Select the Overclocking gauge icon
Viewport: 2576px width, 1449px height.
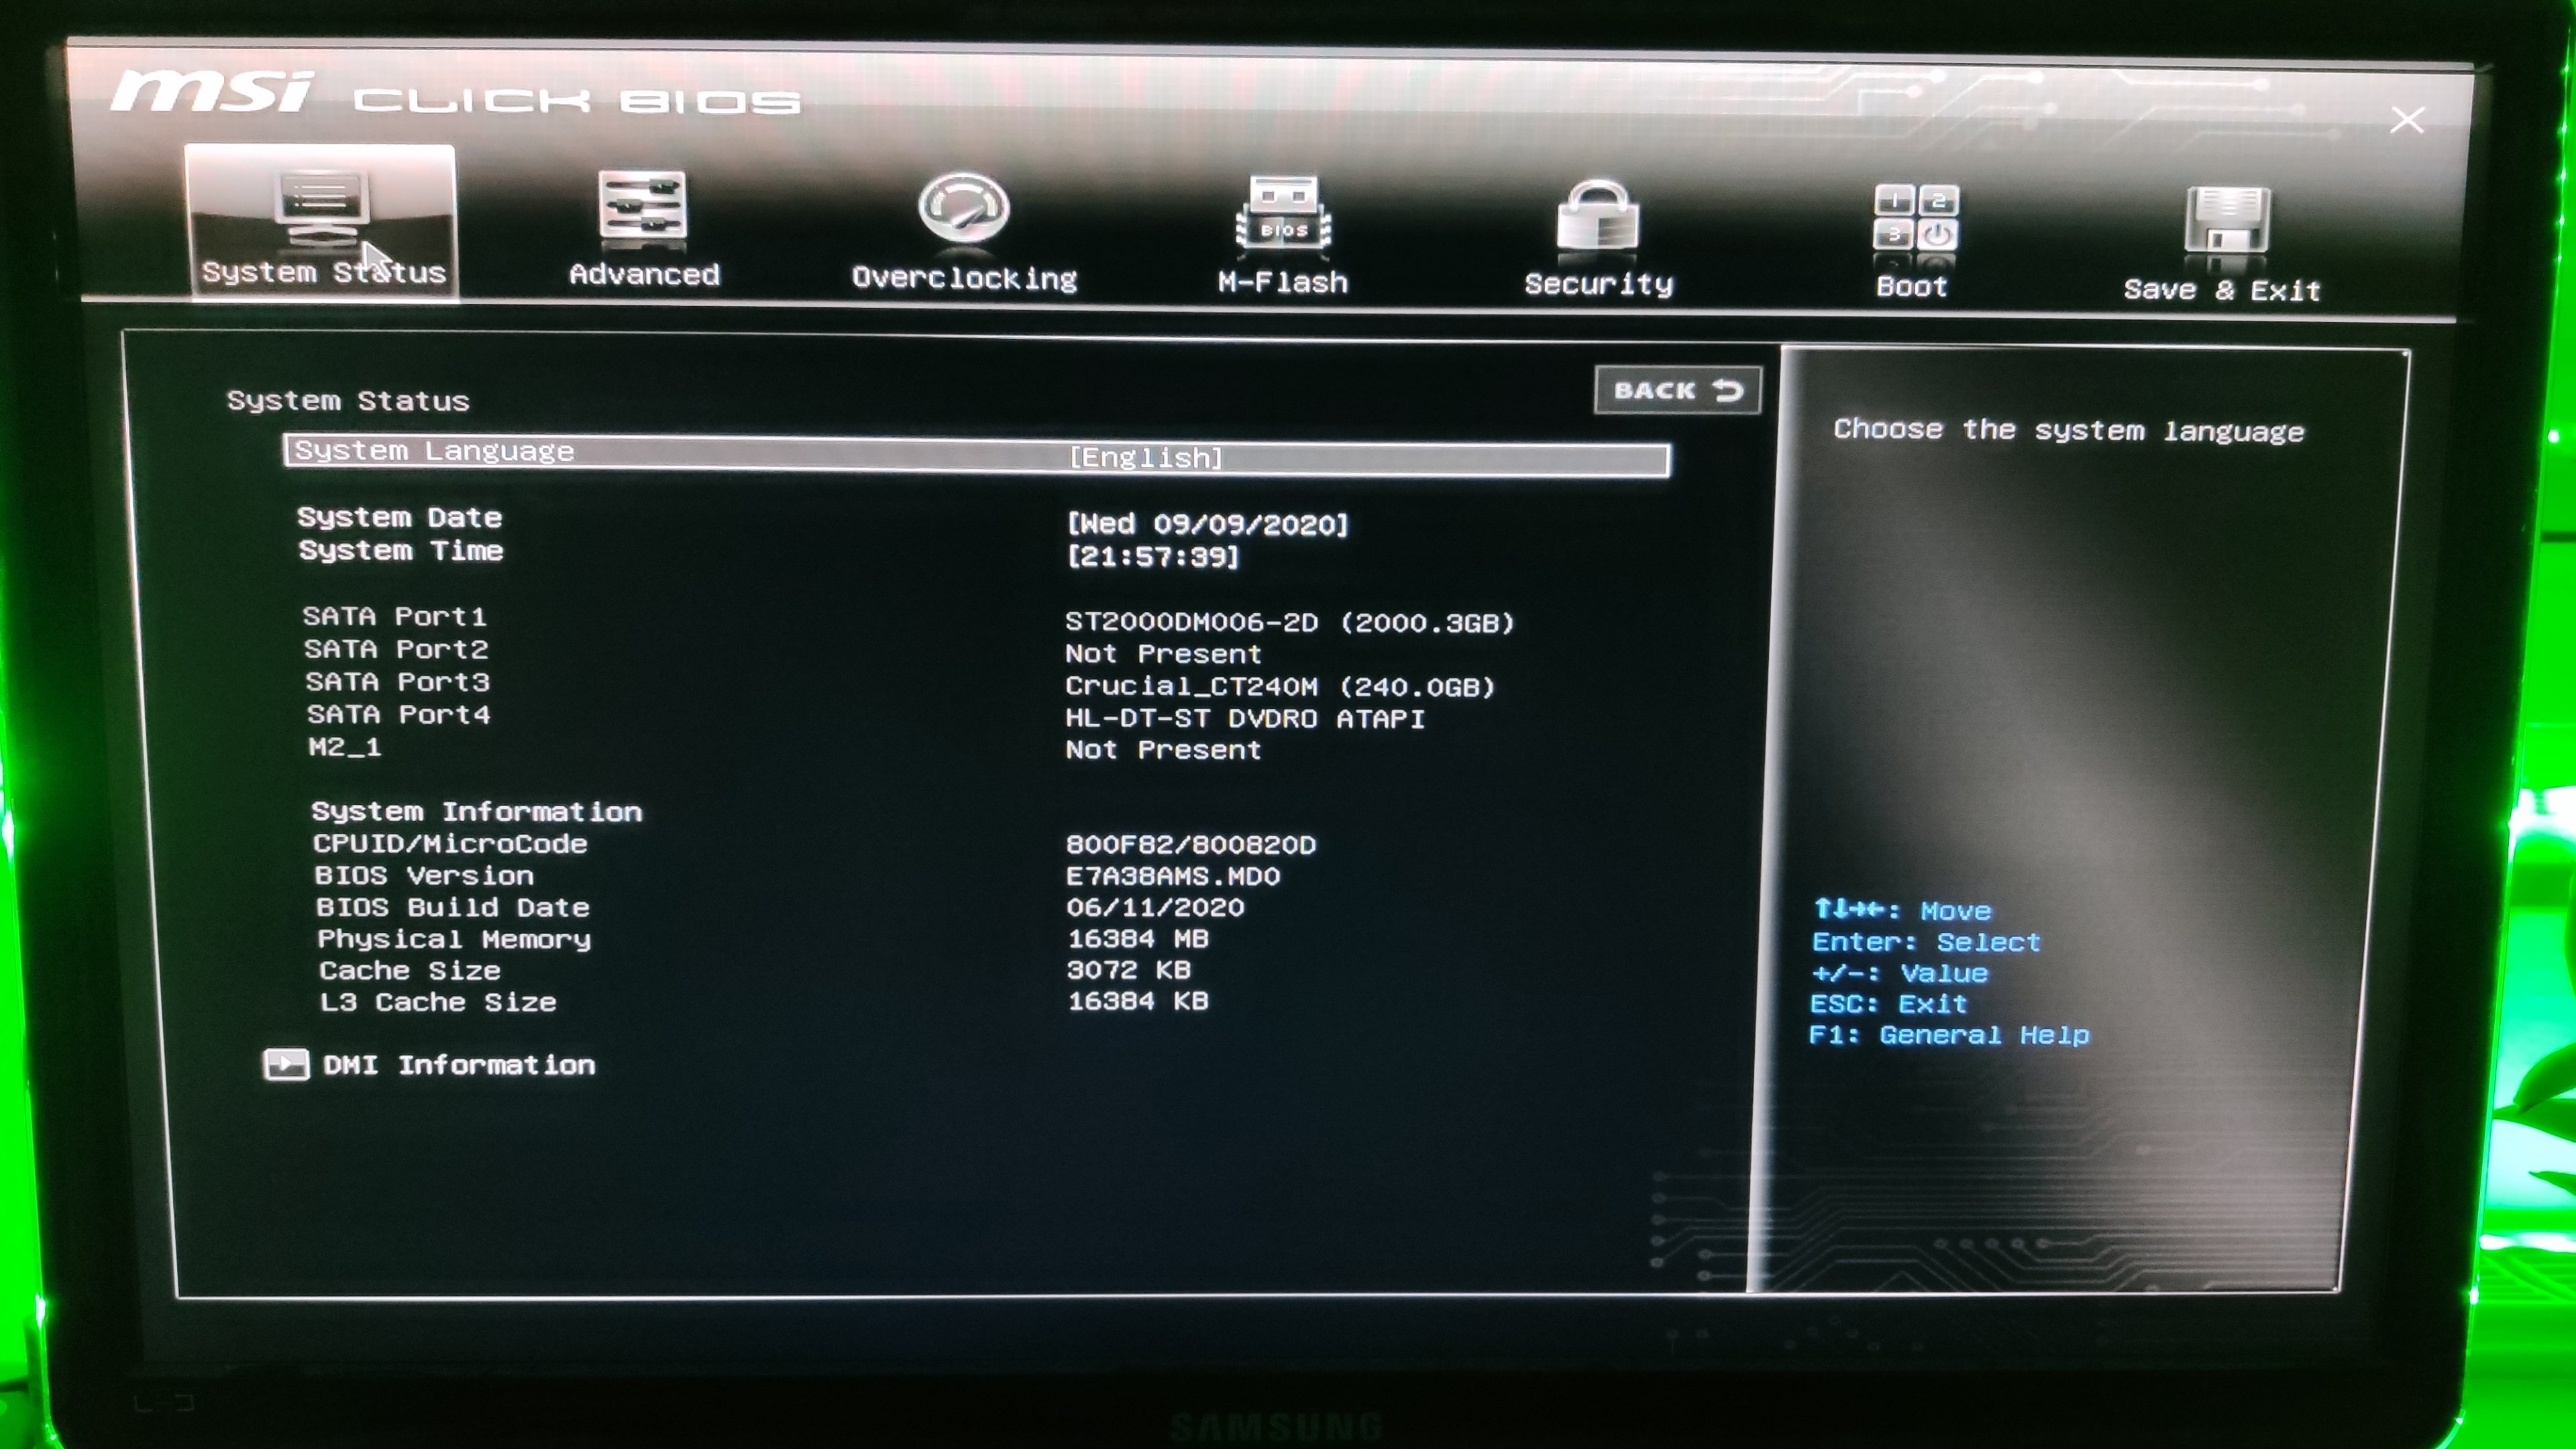click(963, 210)
